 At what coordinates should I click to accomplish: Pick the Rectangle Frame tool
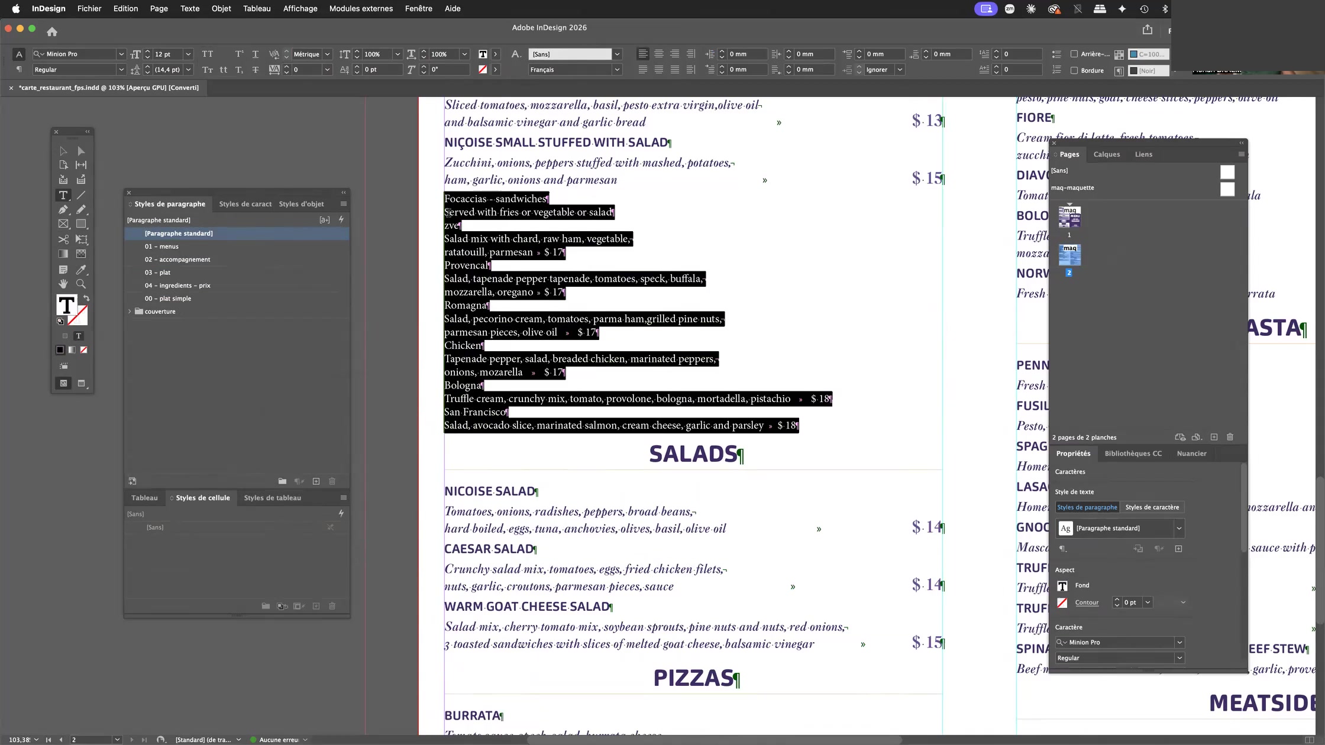(x=63, y=224)
